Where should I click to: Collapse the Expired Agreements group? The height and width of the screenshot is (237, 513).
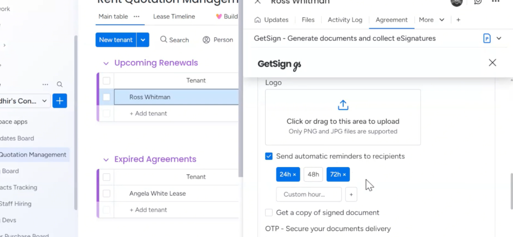(x=106, y=159)
